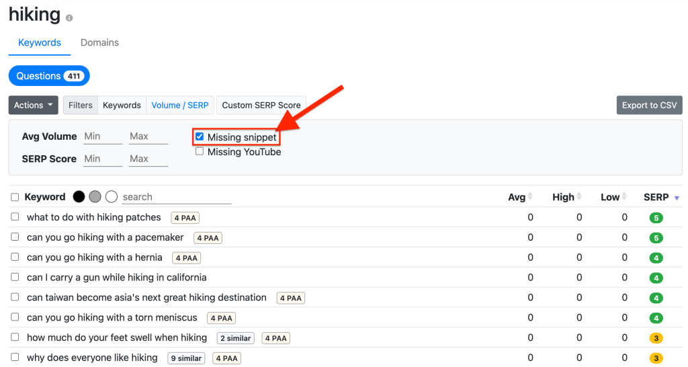Click SERP score 3 badge for 'everyone like hiking'

tap(656, 358)
